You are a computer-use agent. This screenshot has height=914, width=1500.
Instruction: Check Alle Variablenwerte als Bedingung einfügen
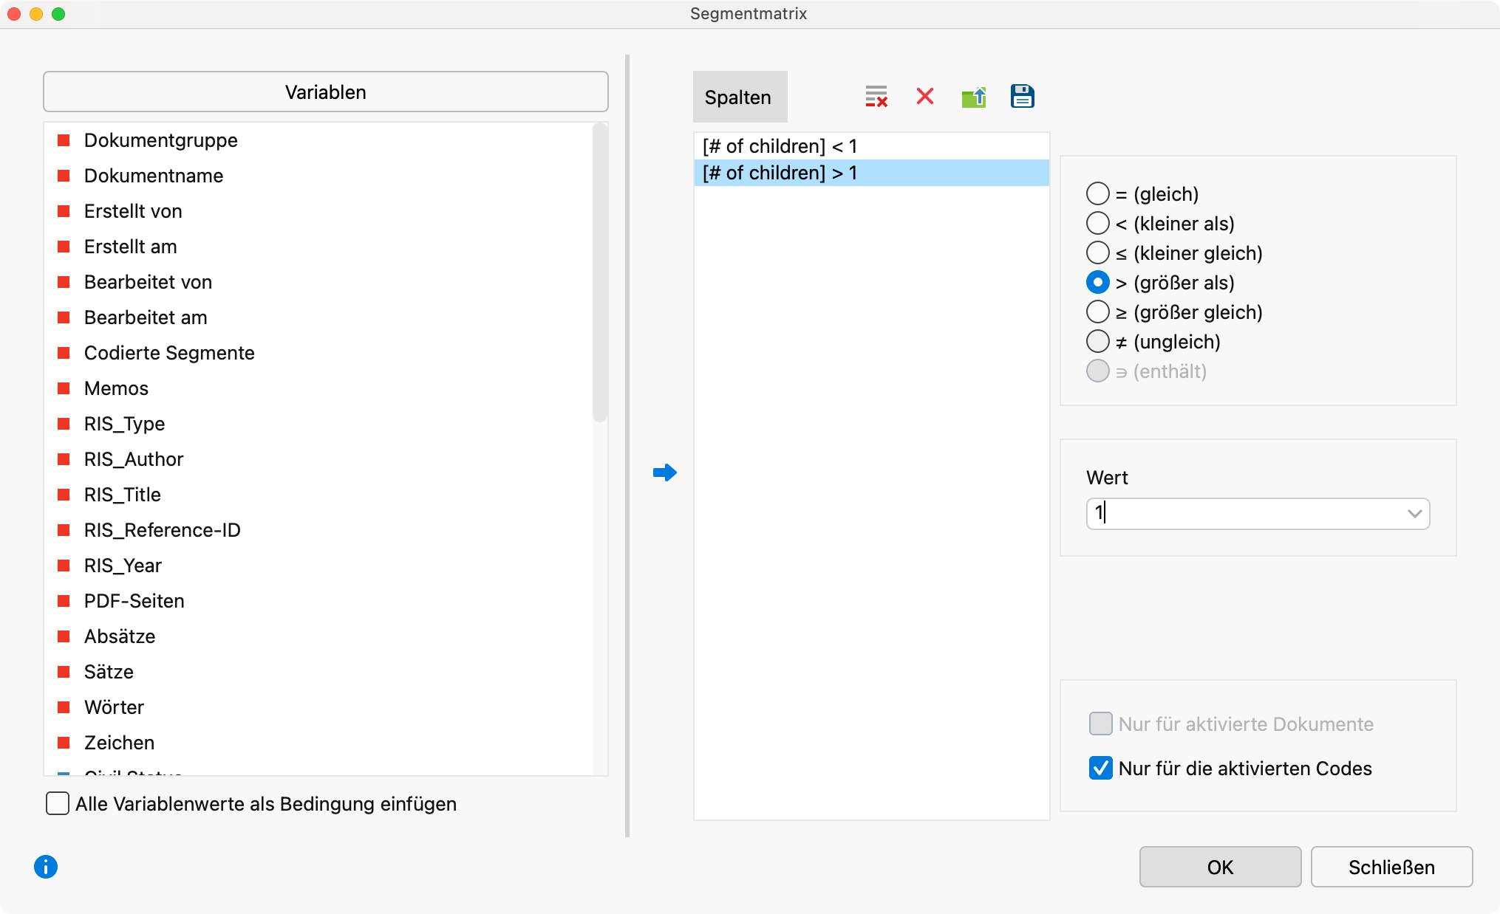(58, 804)
